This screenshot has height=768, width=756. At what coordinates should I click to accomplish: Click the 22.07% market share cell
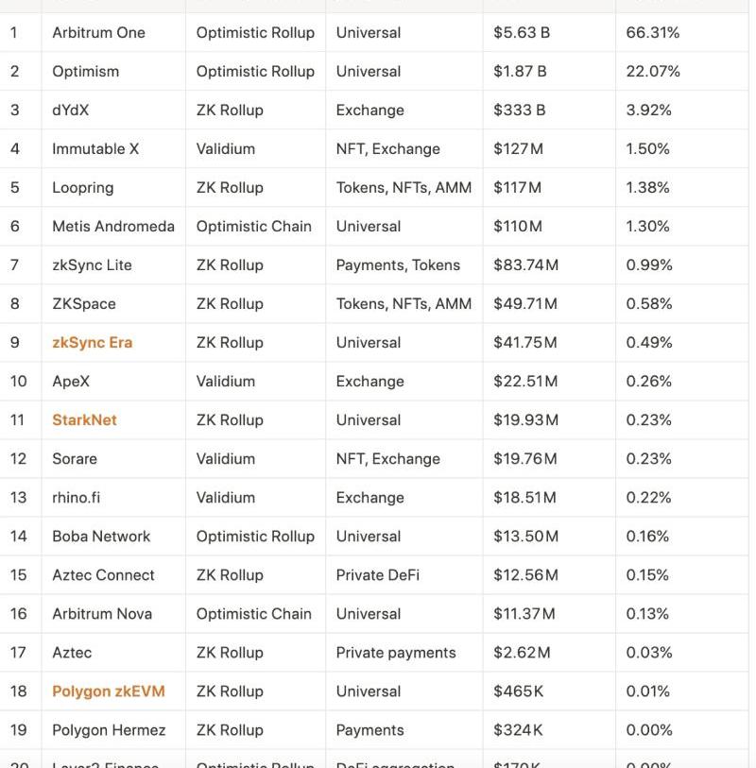tap(652, 71)
